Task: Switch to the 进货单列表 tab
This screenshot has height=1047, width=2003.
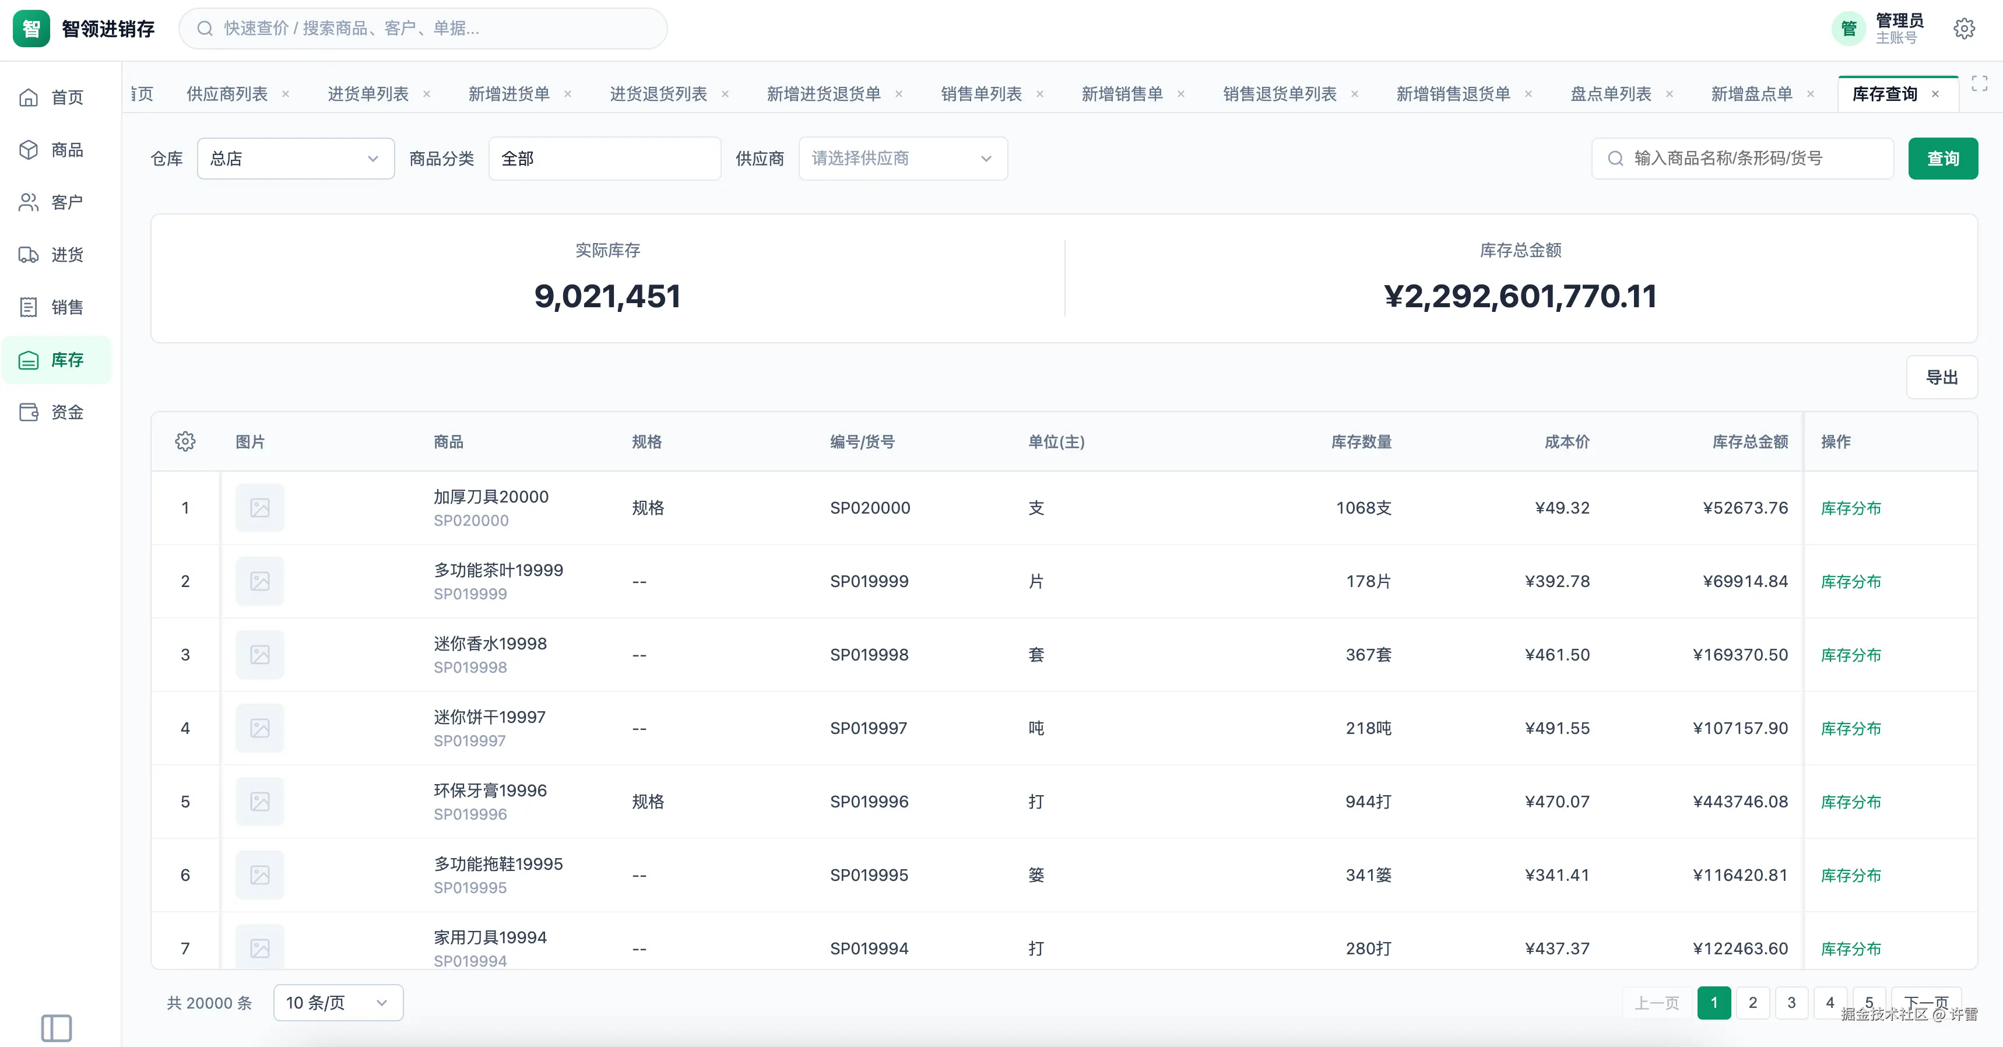Action: click(368, 94)
